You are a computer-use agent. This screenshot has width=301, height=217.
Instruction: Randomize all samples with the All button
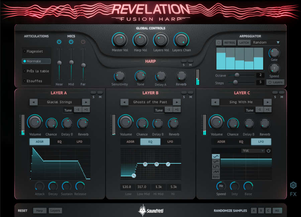tap(277, 210)
